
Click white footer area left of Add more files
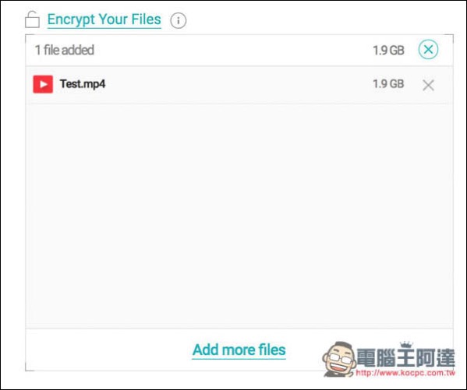point(108,350)
